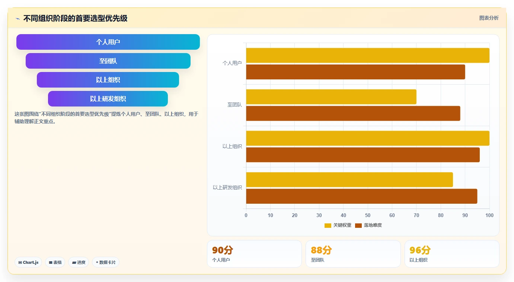Select the 以上组织 funnel stage bar

108,80
